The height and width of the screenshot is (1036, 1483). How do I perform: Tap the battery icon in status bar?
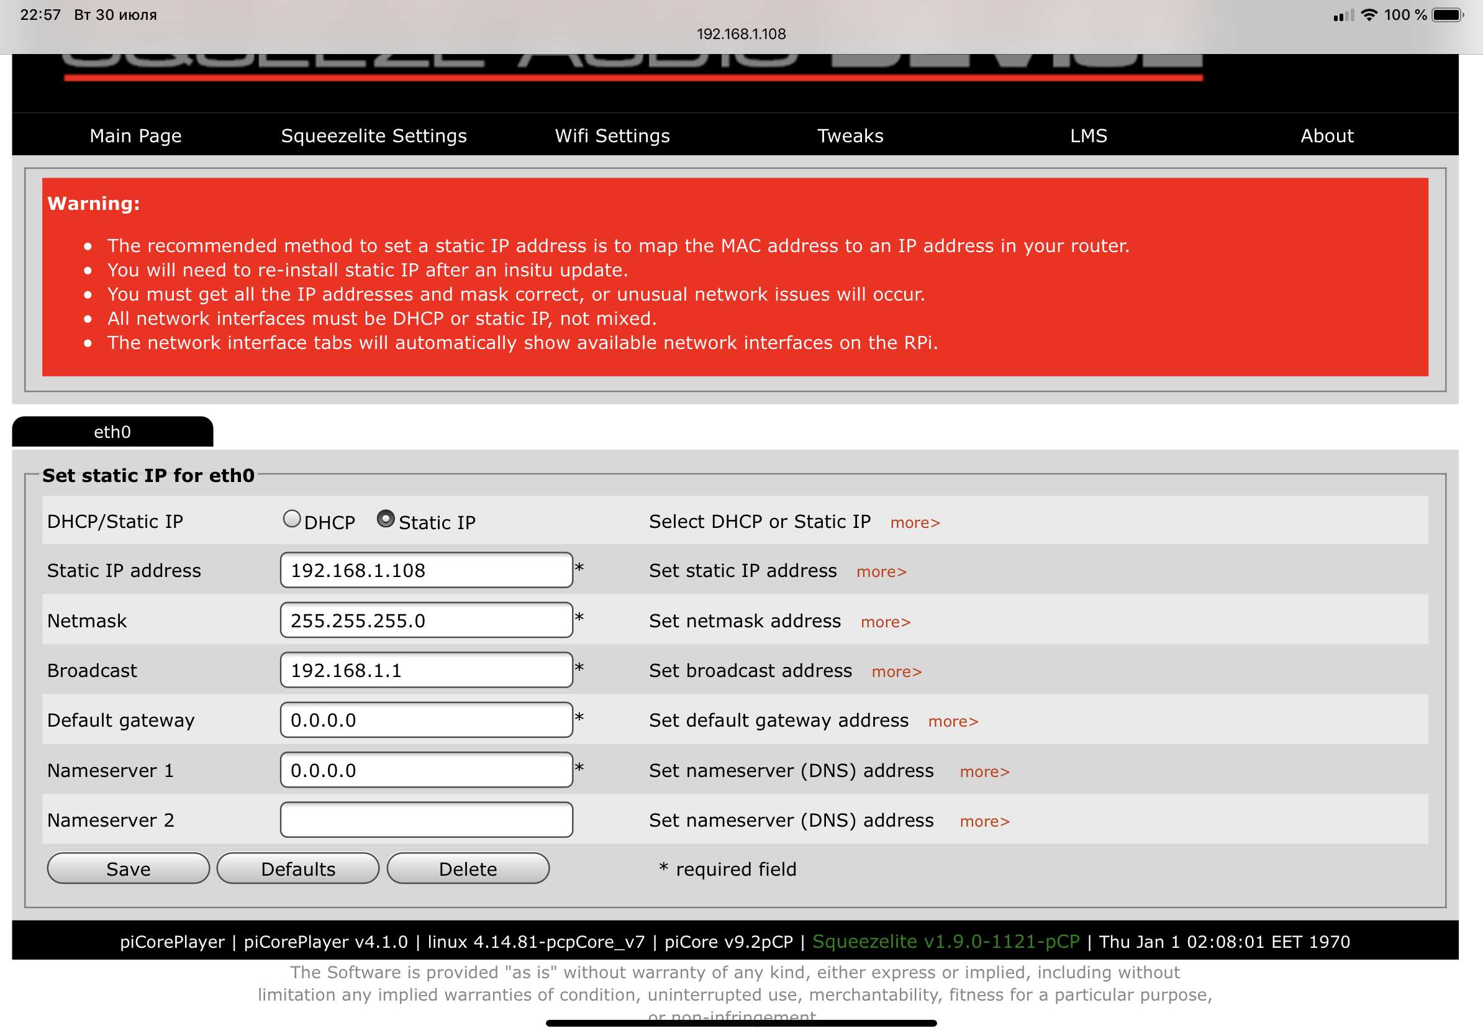pos(1448,15)
